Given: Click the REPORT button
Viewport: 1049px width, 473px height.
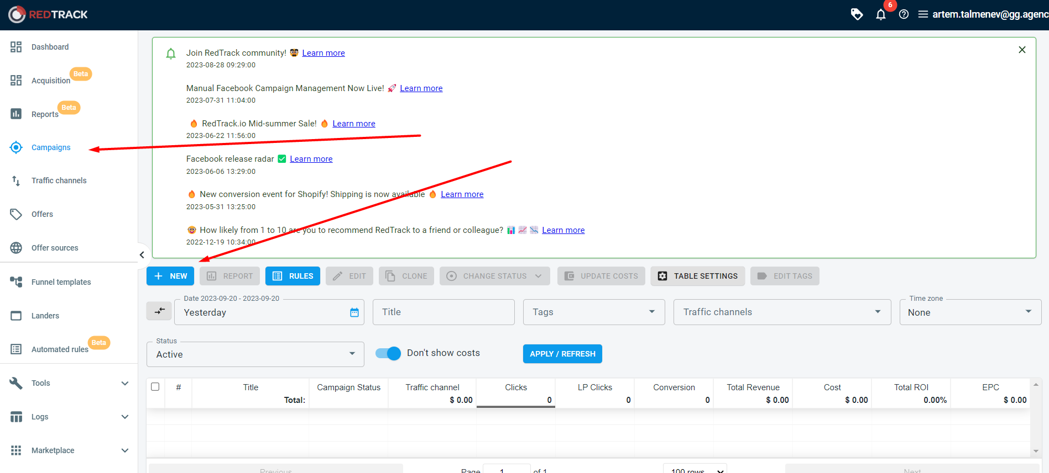Looking at the screenshot, I should click(229, 276).
